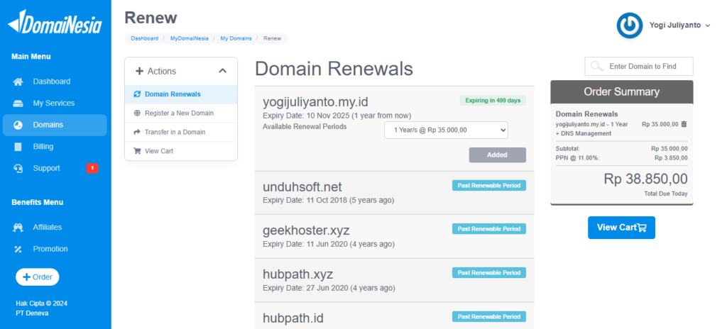Click the Billing icon in sidebar
The width and height of the screenshot is (727, 329).
[18, 147]
